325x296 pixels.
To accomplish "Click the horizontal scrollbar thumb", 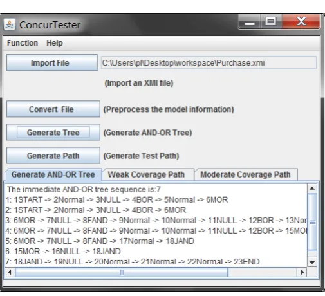I will pyautogui.click(x=122, y=272).
